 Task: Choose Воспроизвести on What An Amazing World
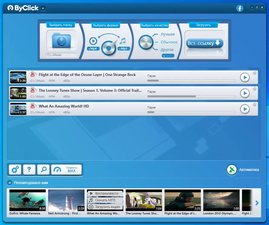tap(105, 193)
